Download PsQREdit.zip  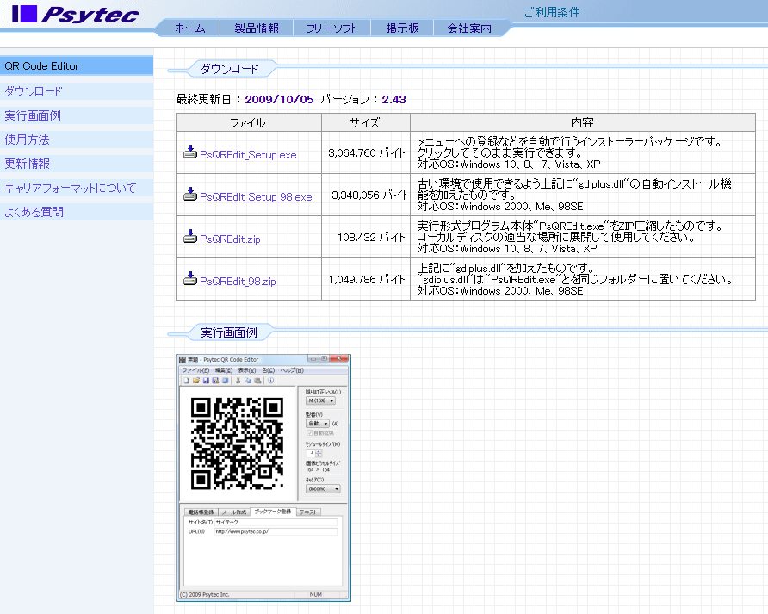(x=230, y=239)
